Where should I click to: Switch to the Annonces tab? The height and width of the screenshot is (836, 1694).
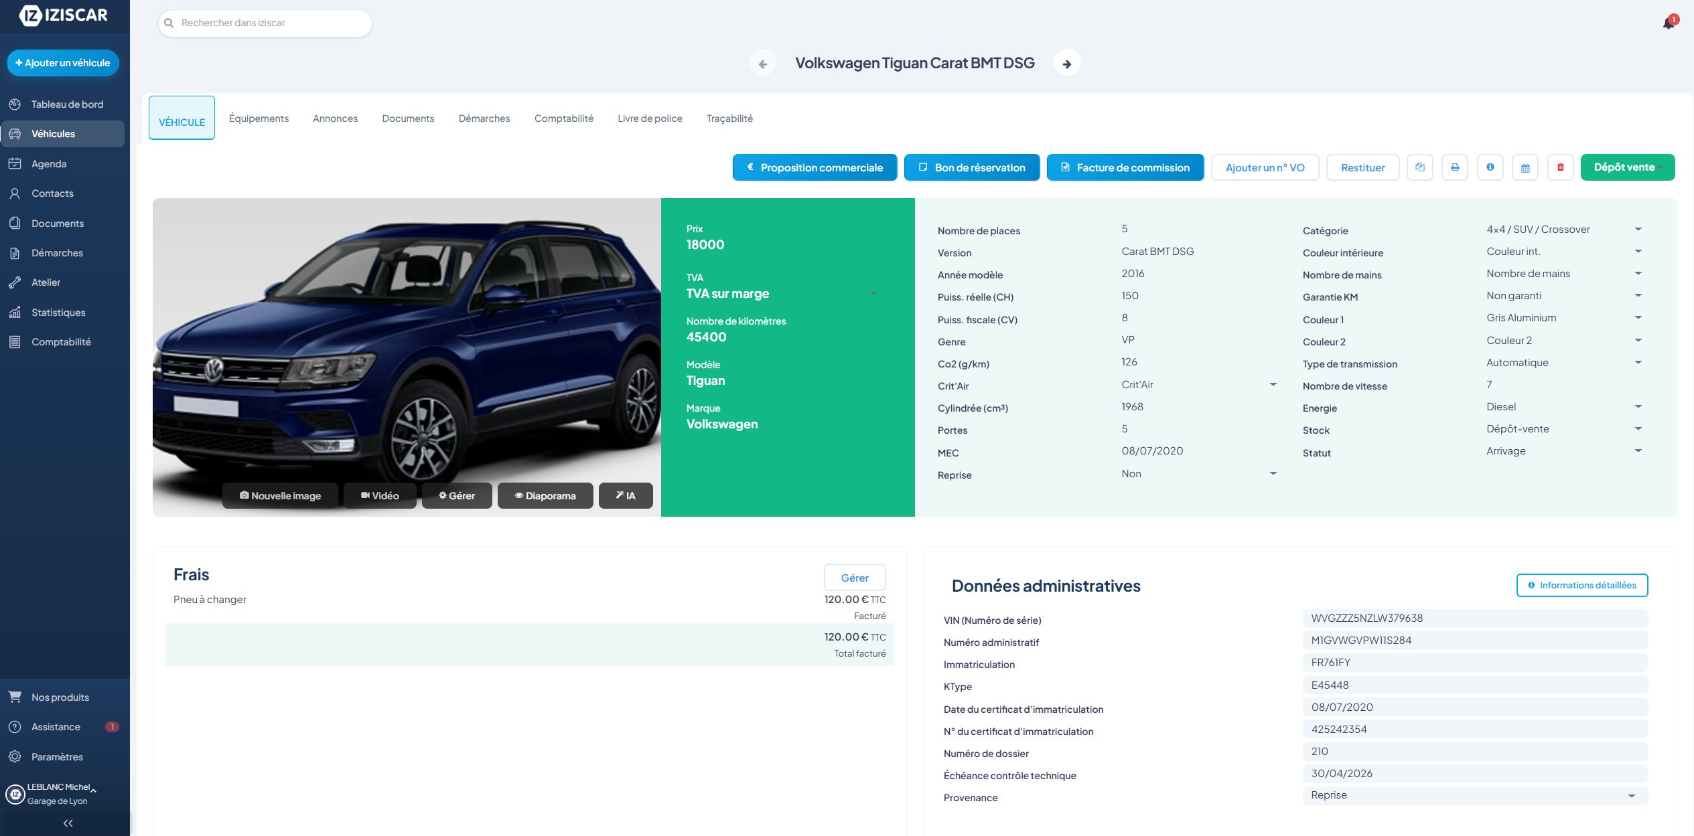point(335,118)
